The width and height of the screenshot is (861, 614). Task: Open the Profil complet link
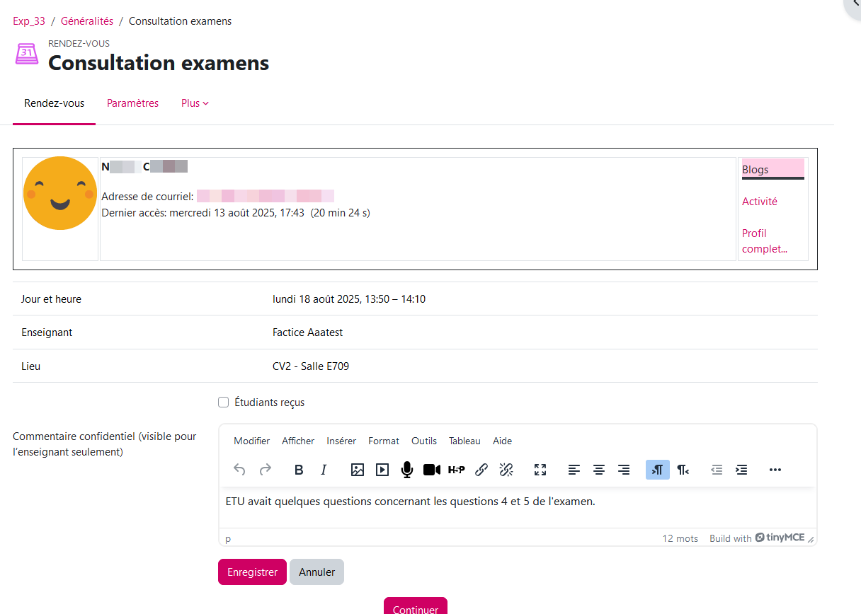pyautogui.click(x=764, y=241)
